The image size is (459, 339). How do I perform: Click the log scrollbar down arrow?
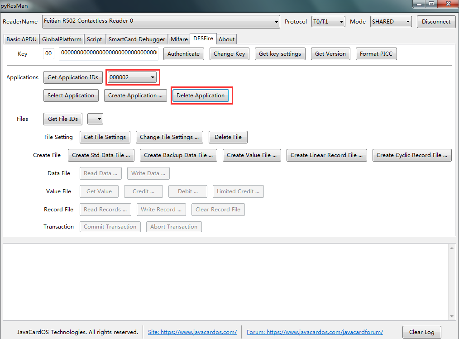click(x=452, y=316)
